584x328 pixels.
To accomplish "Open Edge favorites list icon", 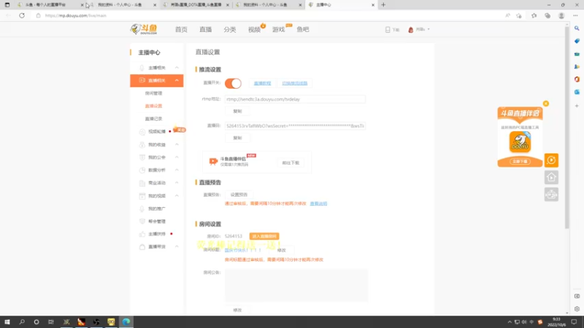I will tap(534, 15).
